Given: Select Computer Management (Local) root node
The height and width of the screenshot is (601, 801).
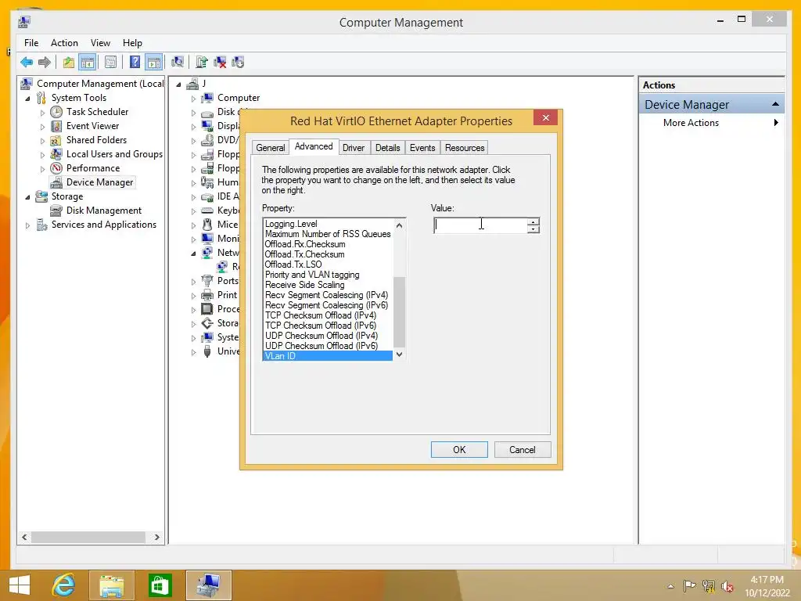Looking at the screenshot, I should click(x=100, y=83).
